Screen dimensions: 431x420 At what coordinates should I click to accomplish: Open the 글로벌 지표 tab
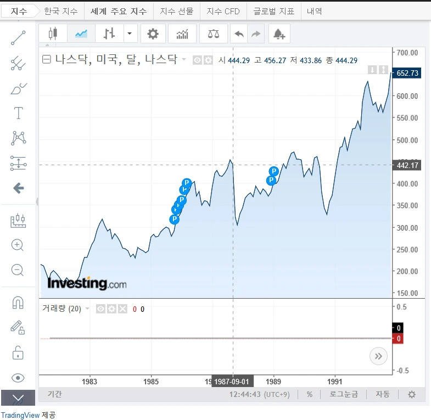(x=274, y=12)
